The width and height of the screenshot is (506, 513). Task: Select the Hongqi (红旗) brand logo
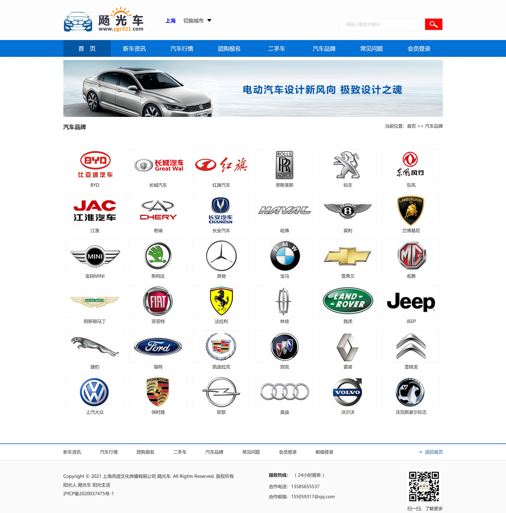[x=221, y=165]
